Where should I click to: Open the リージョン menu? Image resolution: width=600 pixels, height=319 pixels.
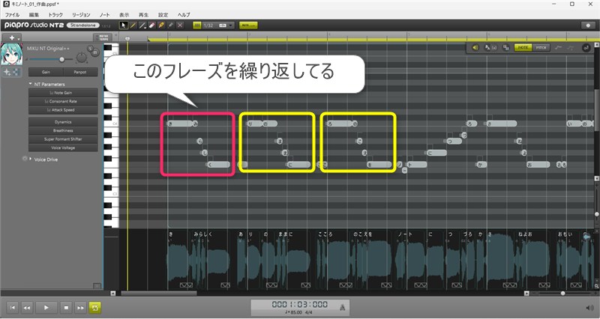(x=81, y=15)
